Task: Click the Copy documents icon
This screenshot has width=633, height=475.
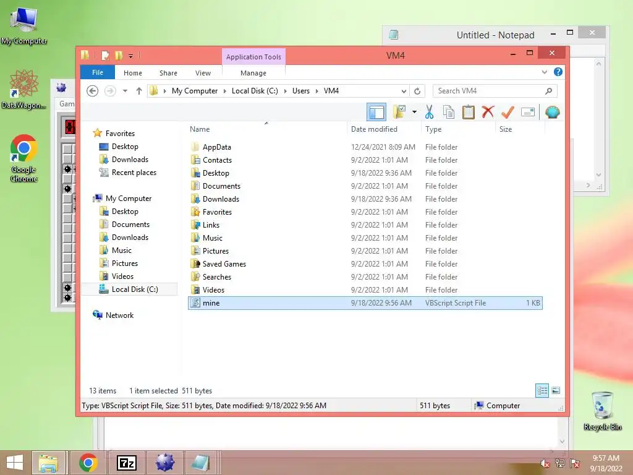Action: tap(449, 113)
